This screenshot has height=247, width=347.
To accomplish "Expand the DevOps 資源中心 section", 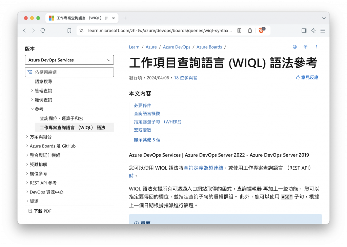I will point(27,192).
